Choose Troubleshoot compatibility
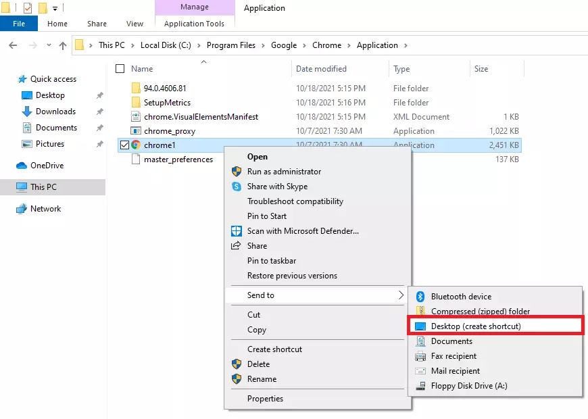Viewport: 588px width, 419px height. click(x=318, y=201)
